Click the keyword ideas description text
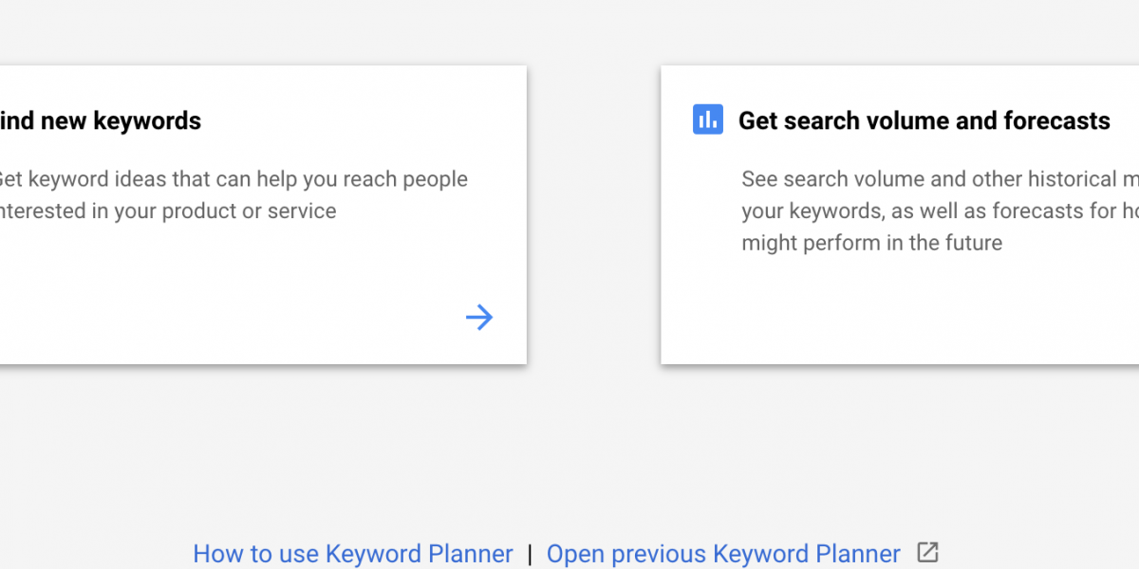The height and width of the screenshot is (569, 1139). pos(234,194)
